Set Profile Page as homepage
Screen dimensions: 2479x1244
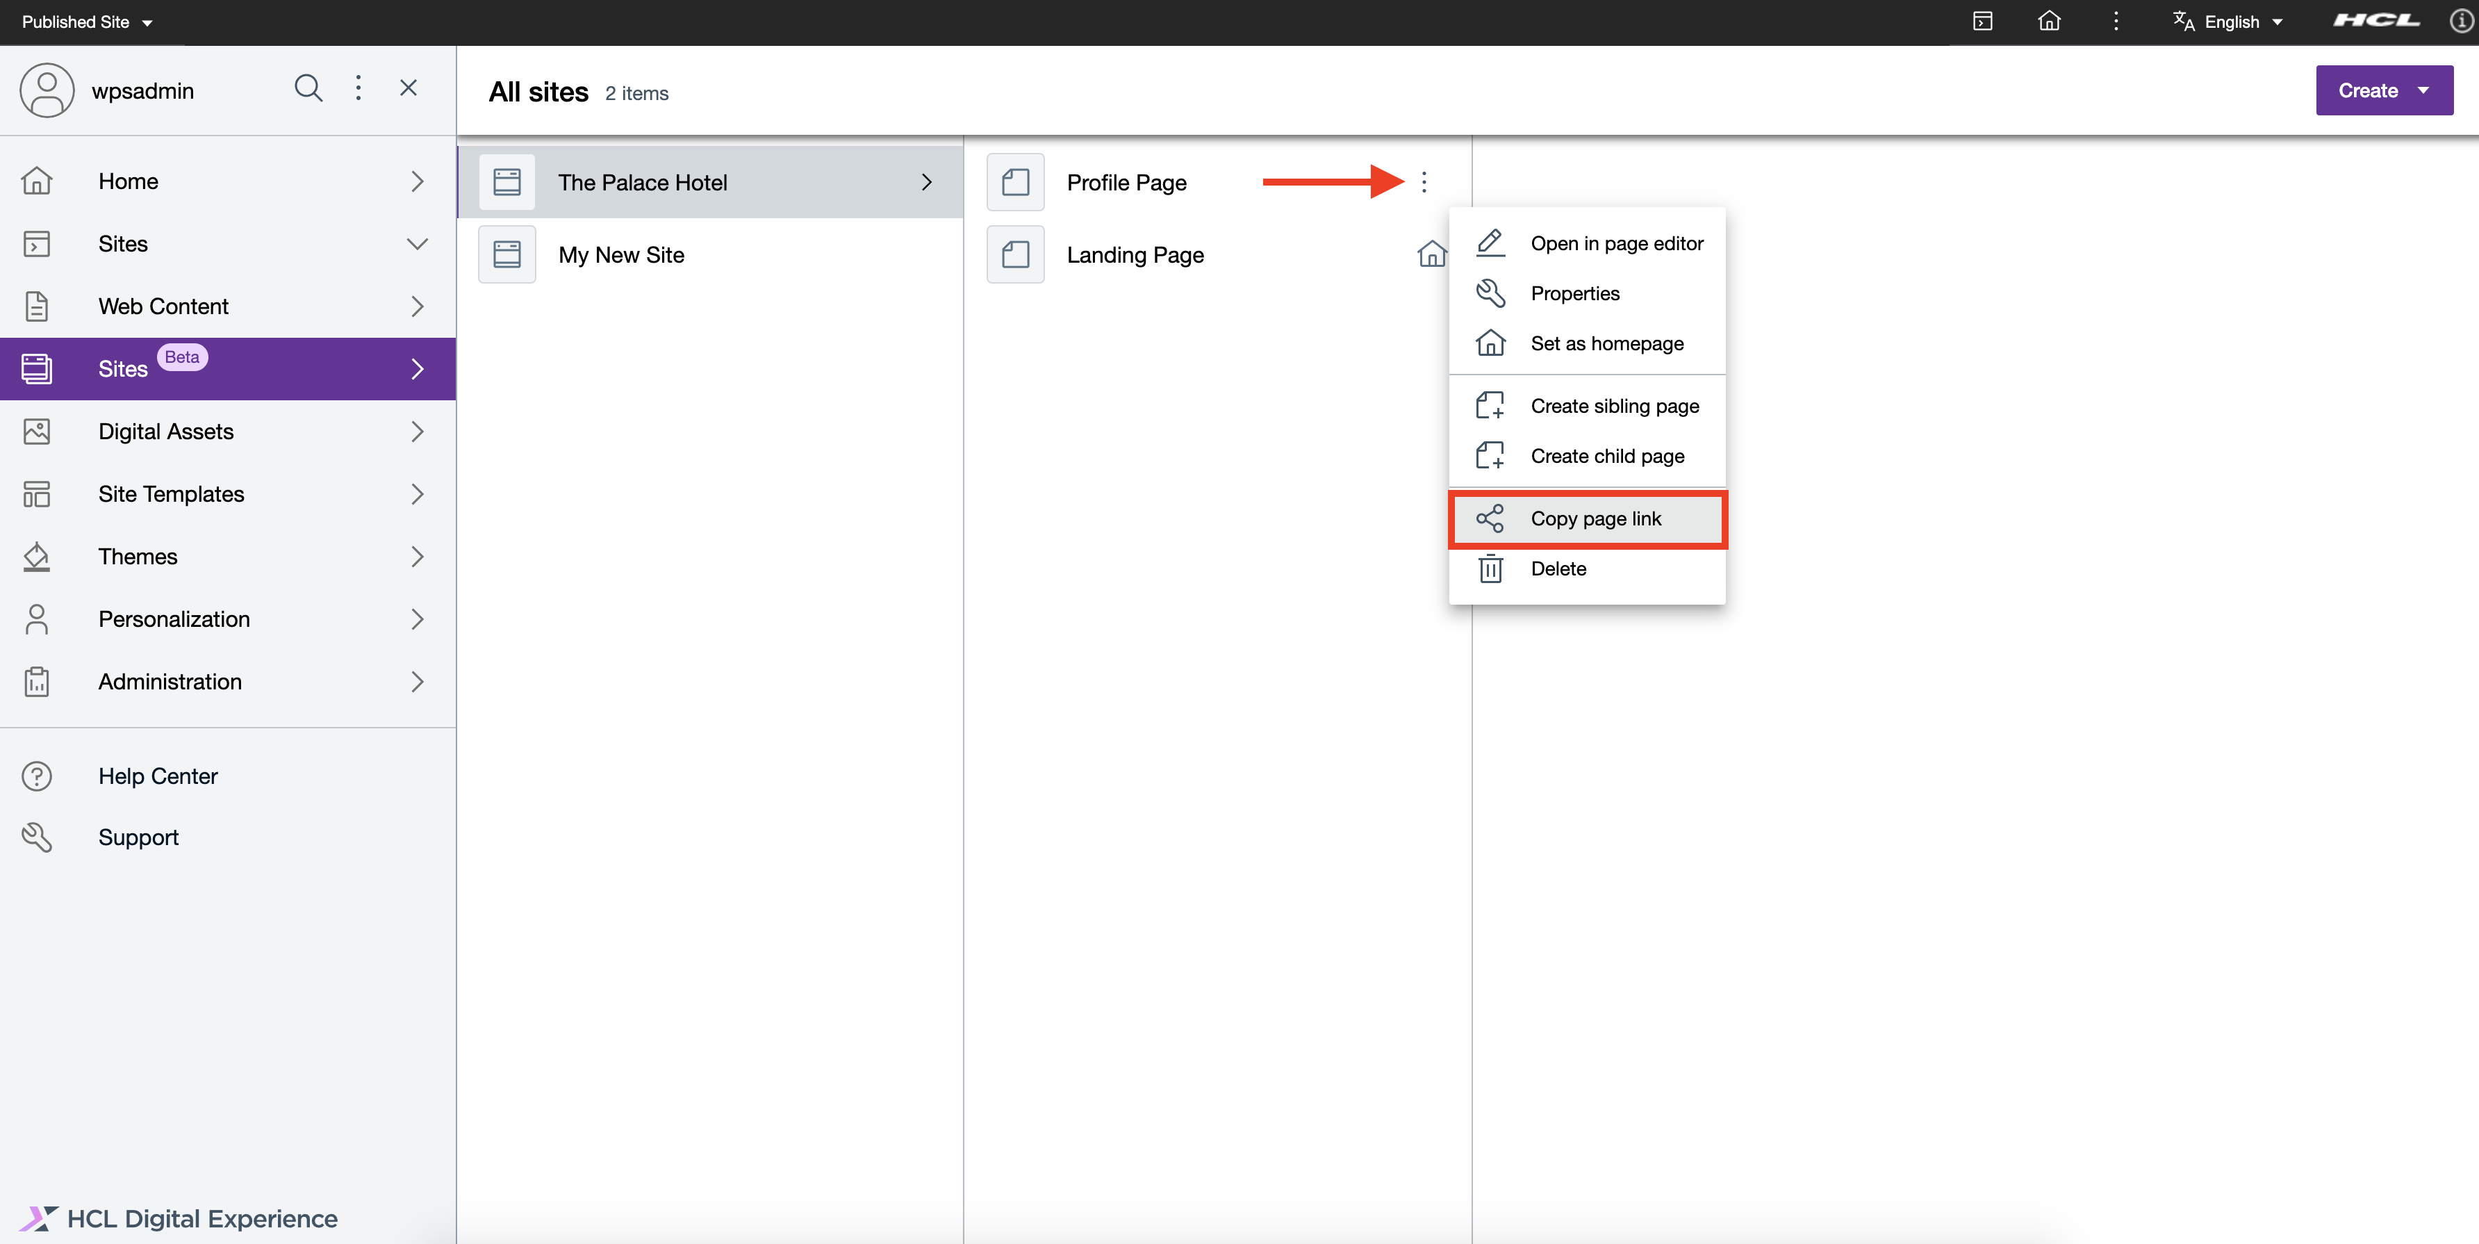point(1607,343)
